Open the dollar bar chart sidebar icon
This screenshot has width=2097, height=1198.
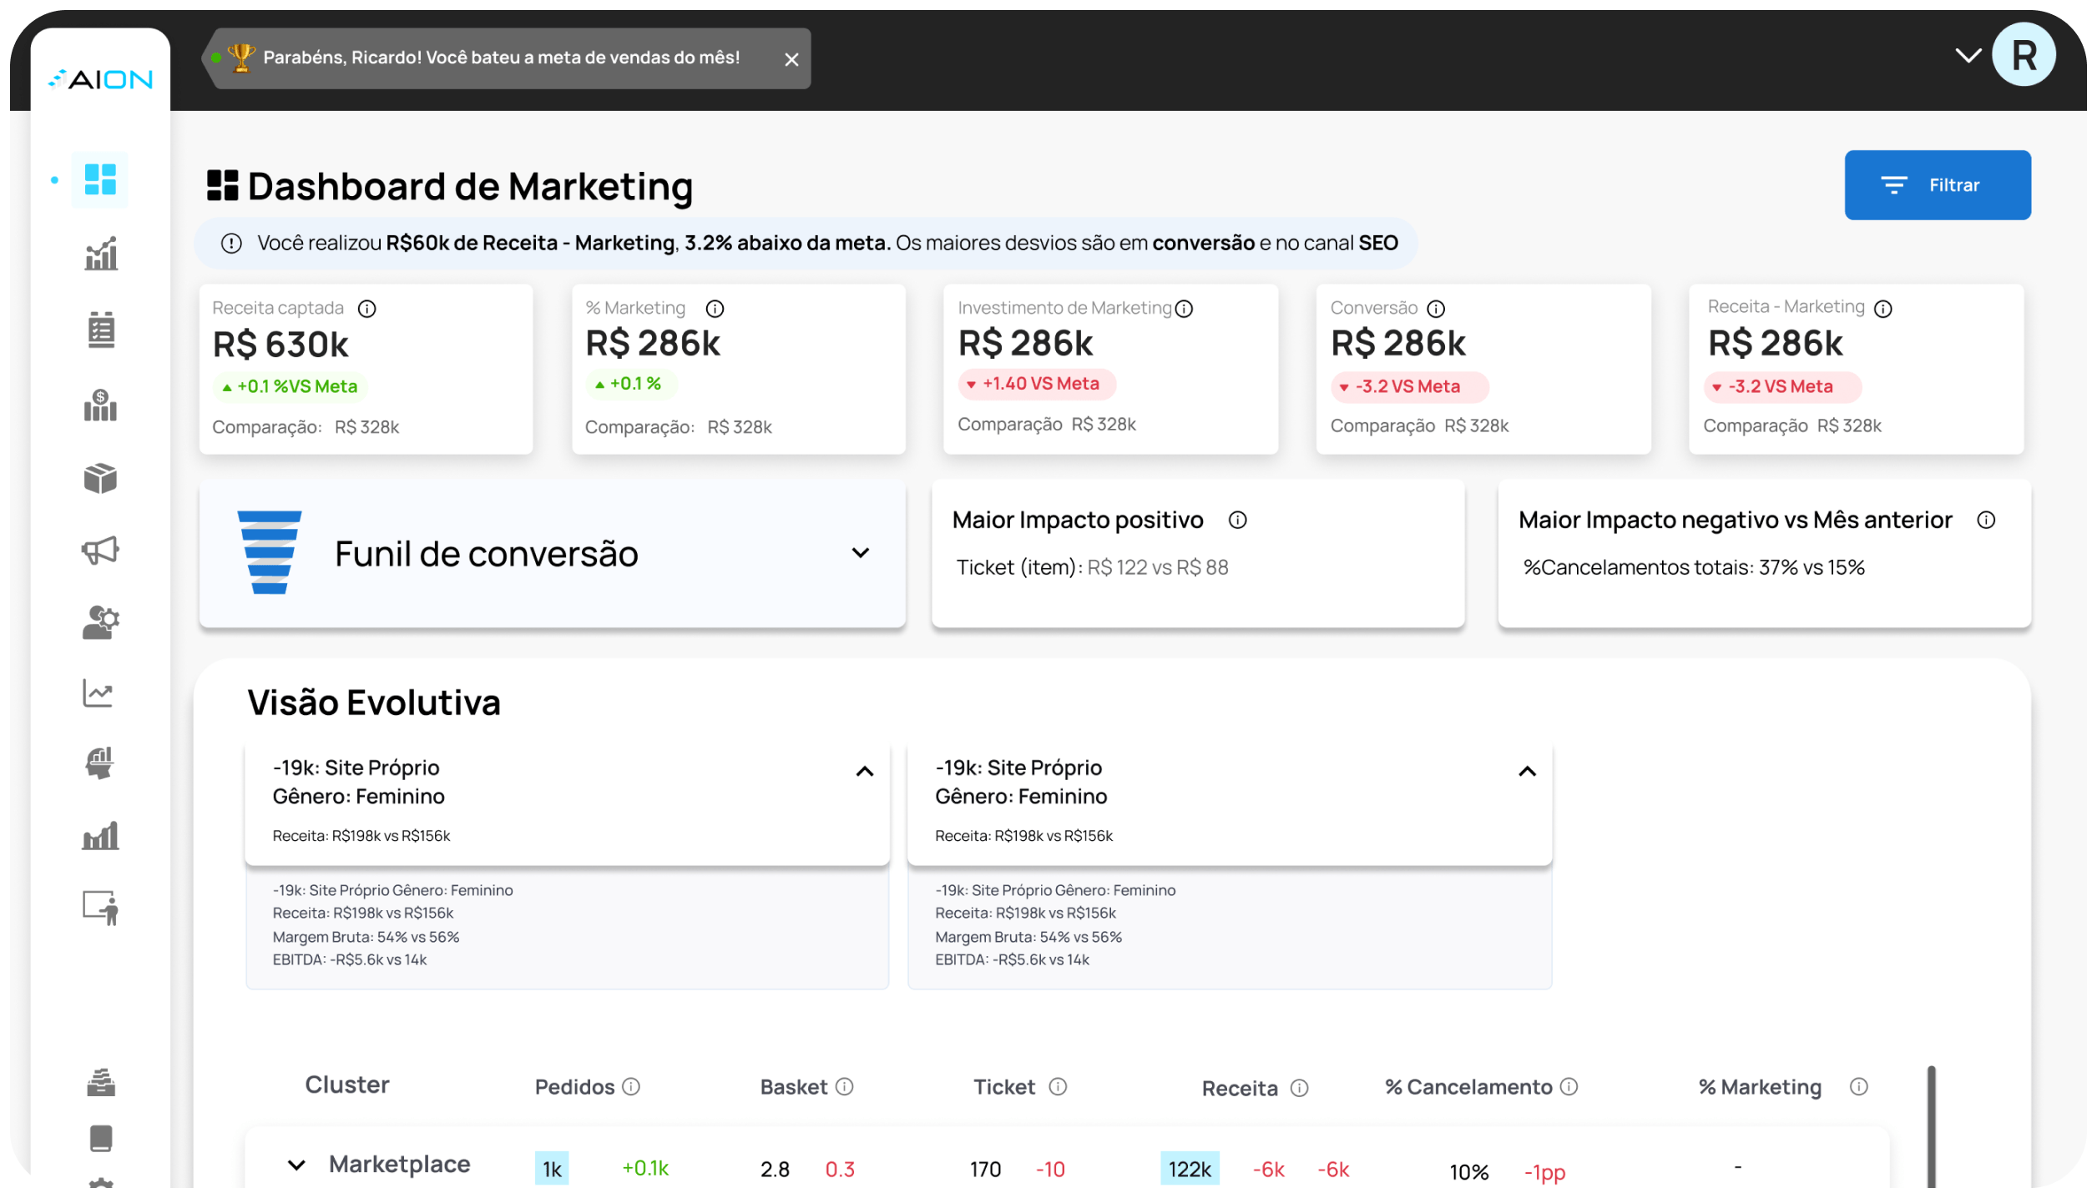100,405
